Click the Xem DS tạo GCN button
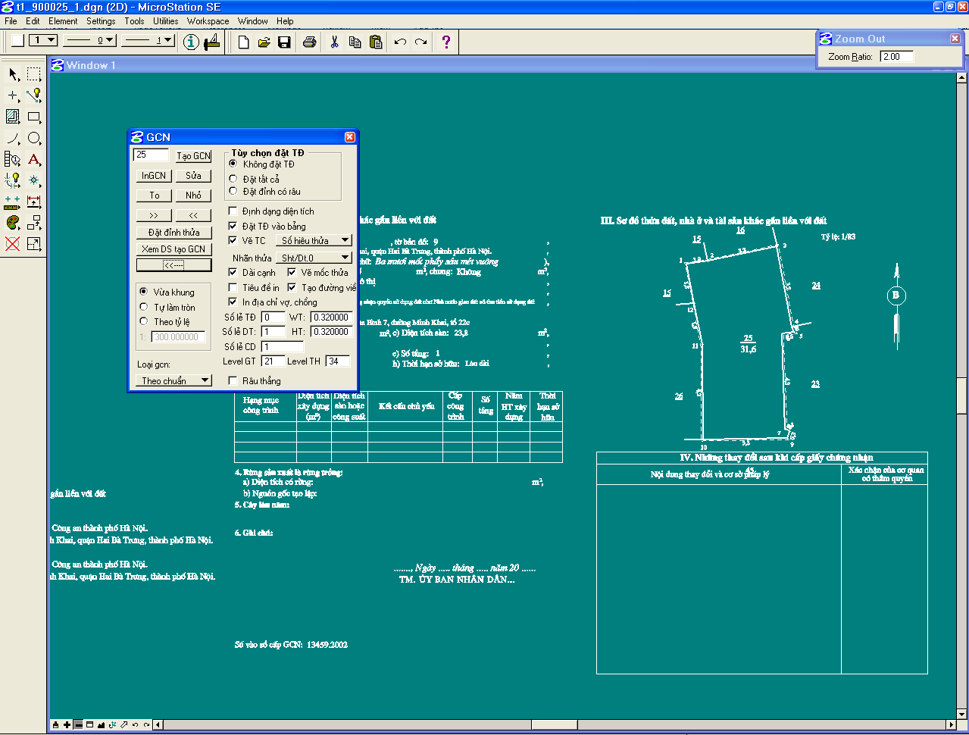The height and width of the screenshot is (735, 969). click(173, 249)
